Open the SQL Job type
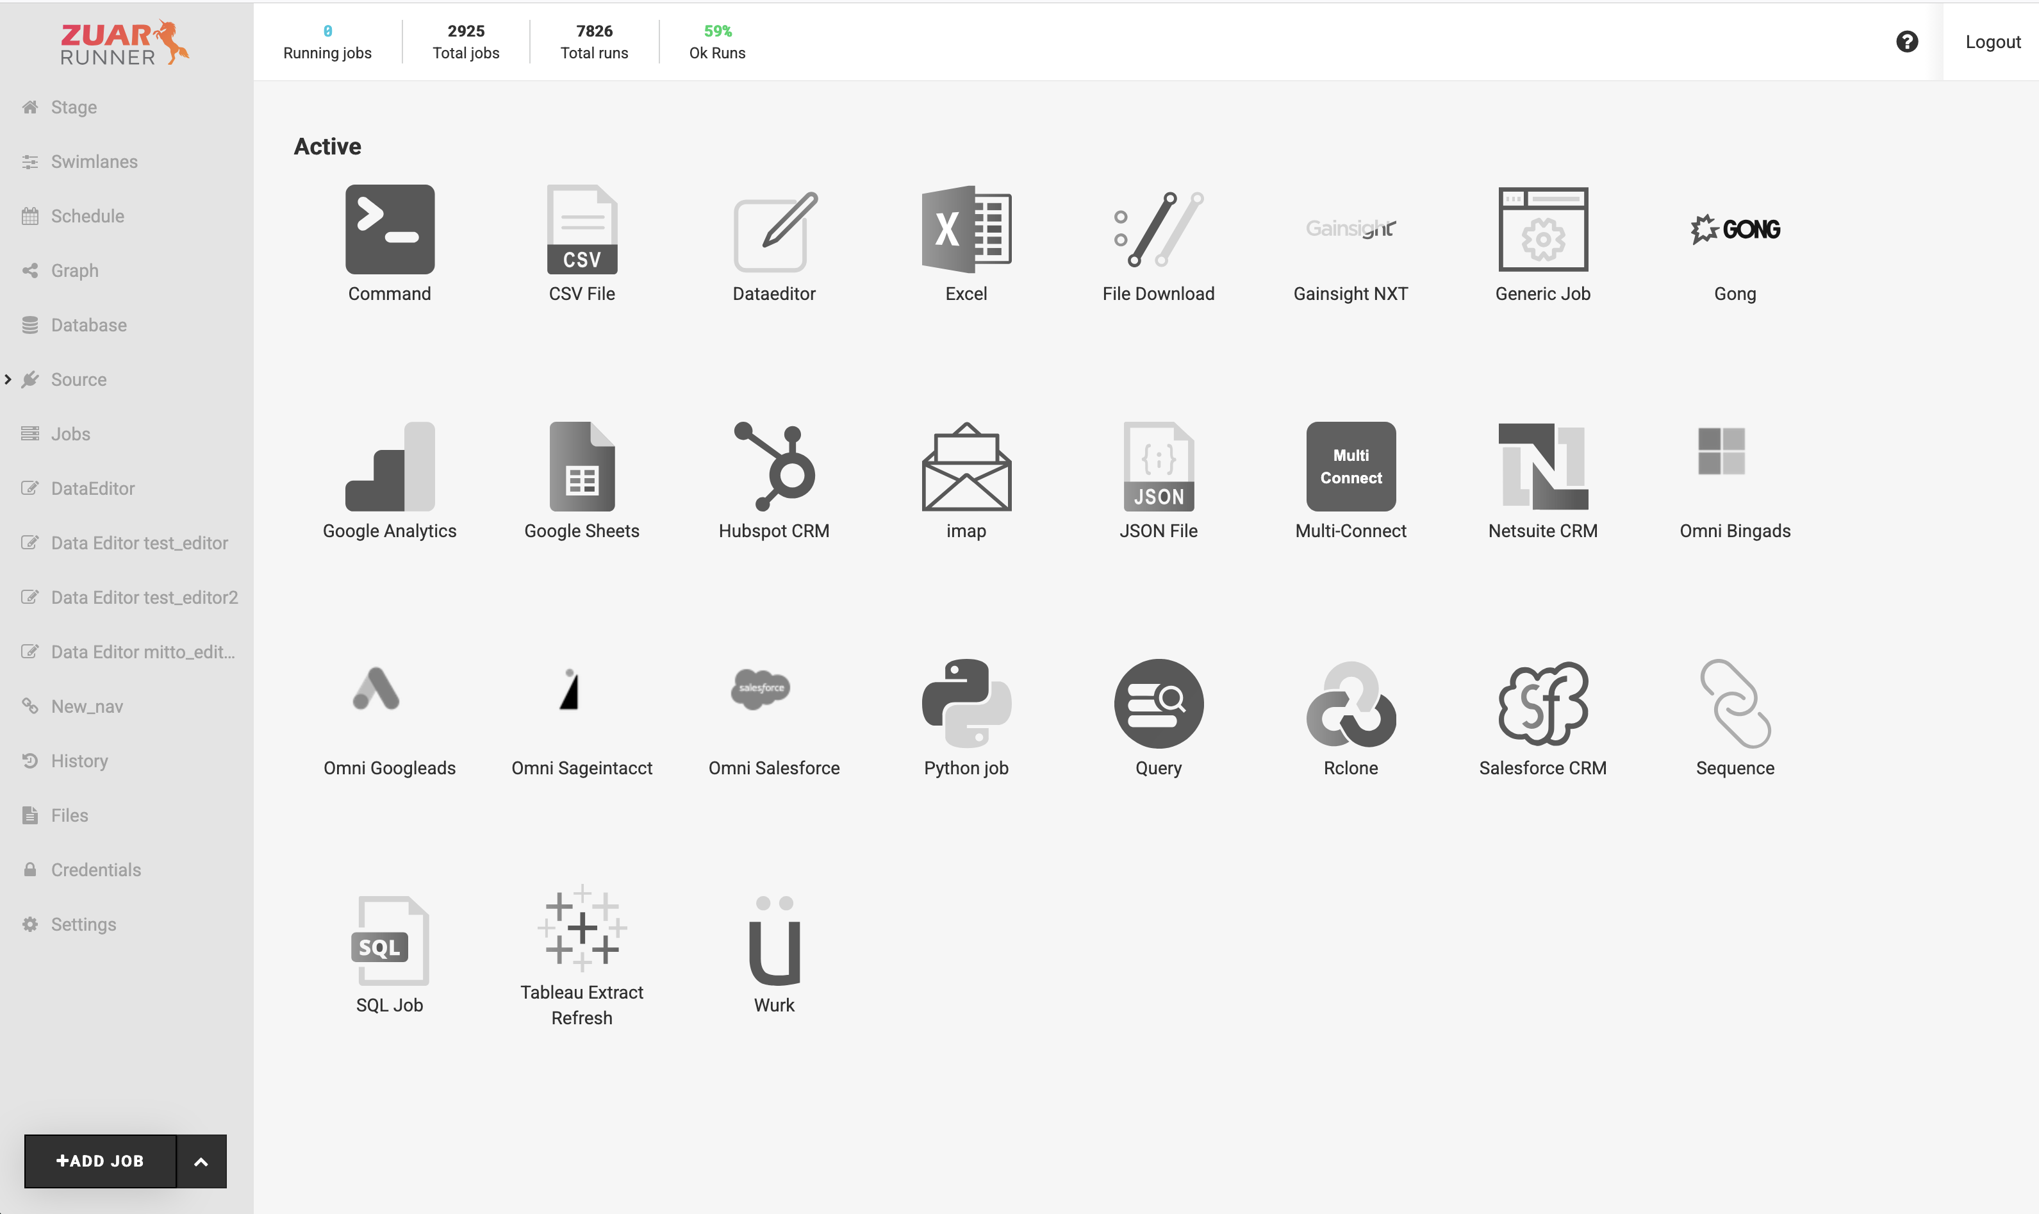The width and height of the screenshot is (2039, 1214). point(389,941)
